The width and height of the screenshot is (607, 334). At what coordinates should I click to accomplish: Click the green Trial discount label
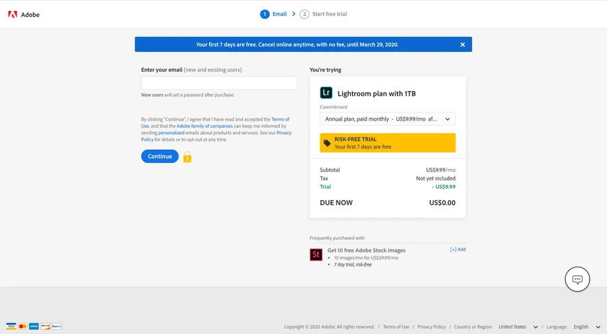point(325,187)
